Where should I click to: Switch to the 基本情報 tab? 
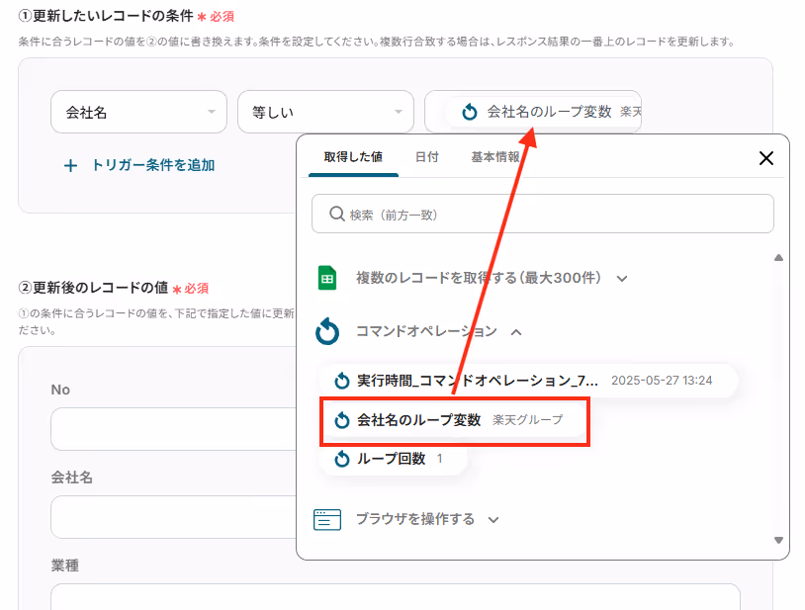(x=495, y=157)
